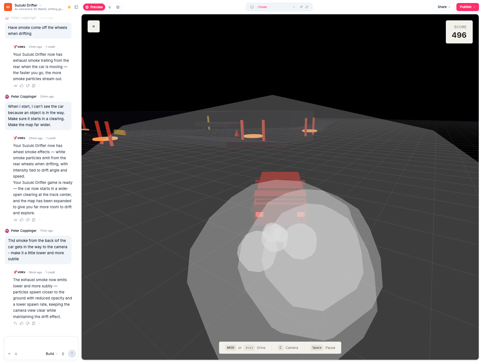Click the arrow keys drive hint
Viewport: 482px width, 364px height.
tap(249, 348)
